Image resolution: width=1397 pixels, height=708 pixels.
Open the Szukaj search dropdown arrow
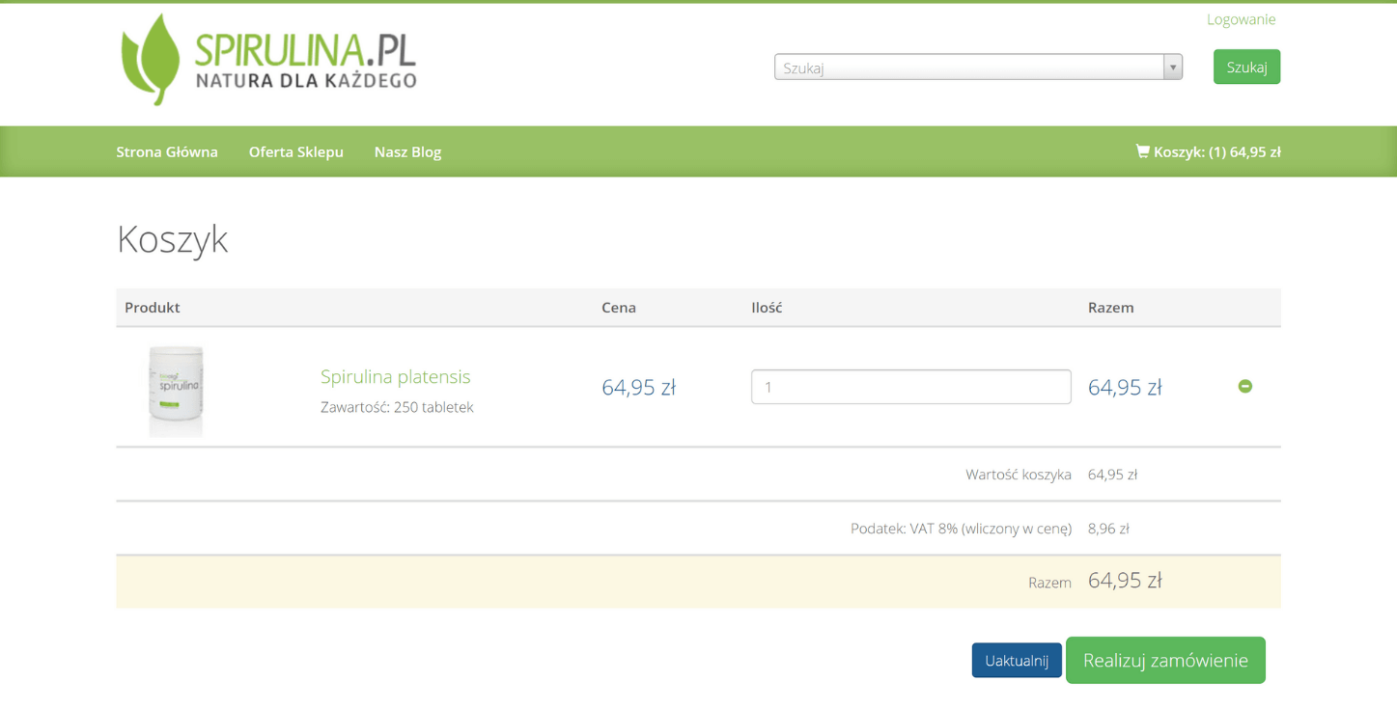click(x=1172, y=67)
